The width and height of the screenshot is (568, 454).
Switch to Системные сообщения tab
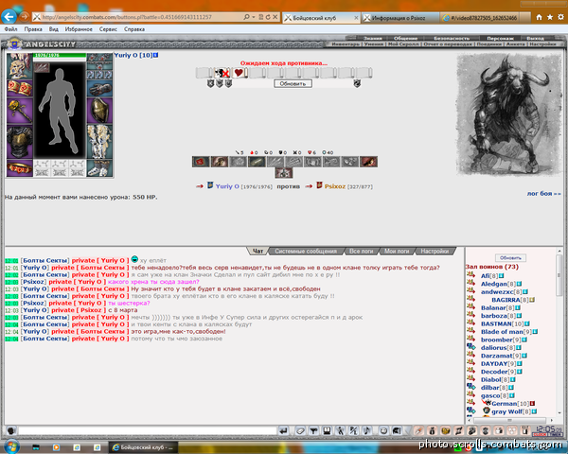[x=306, y=251]
